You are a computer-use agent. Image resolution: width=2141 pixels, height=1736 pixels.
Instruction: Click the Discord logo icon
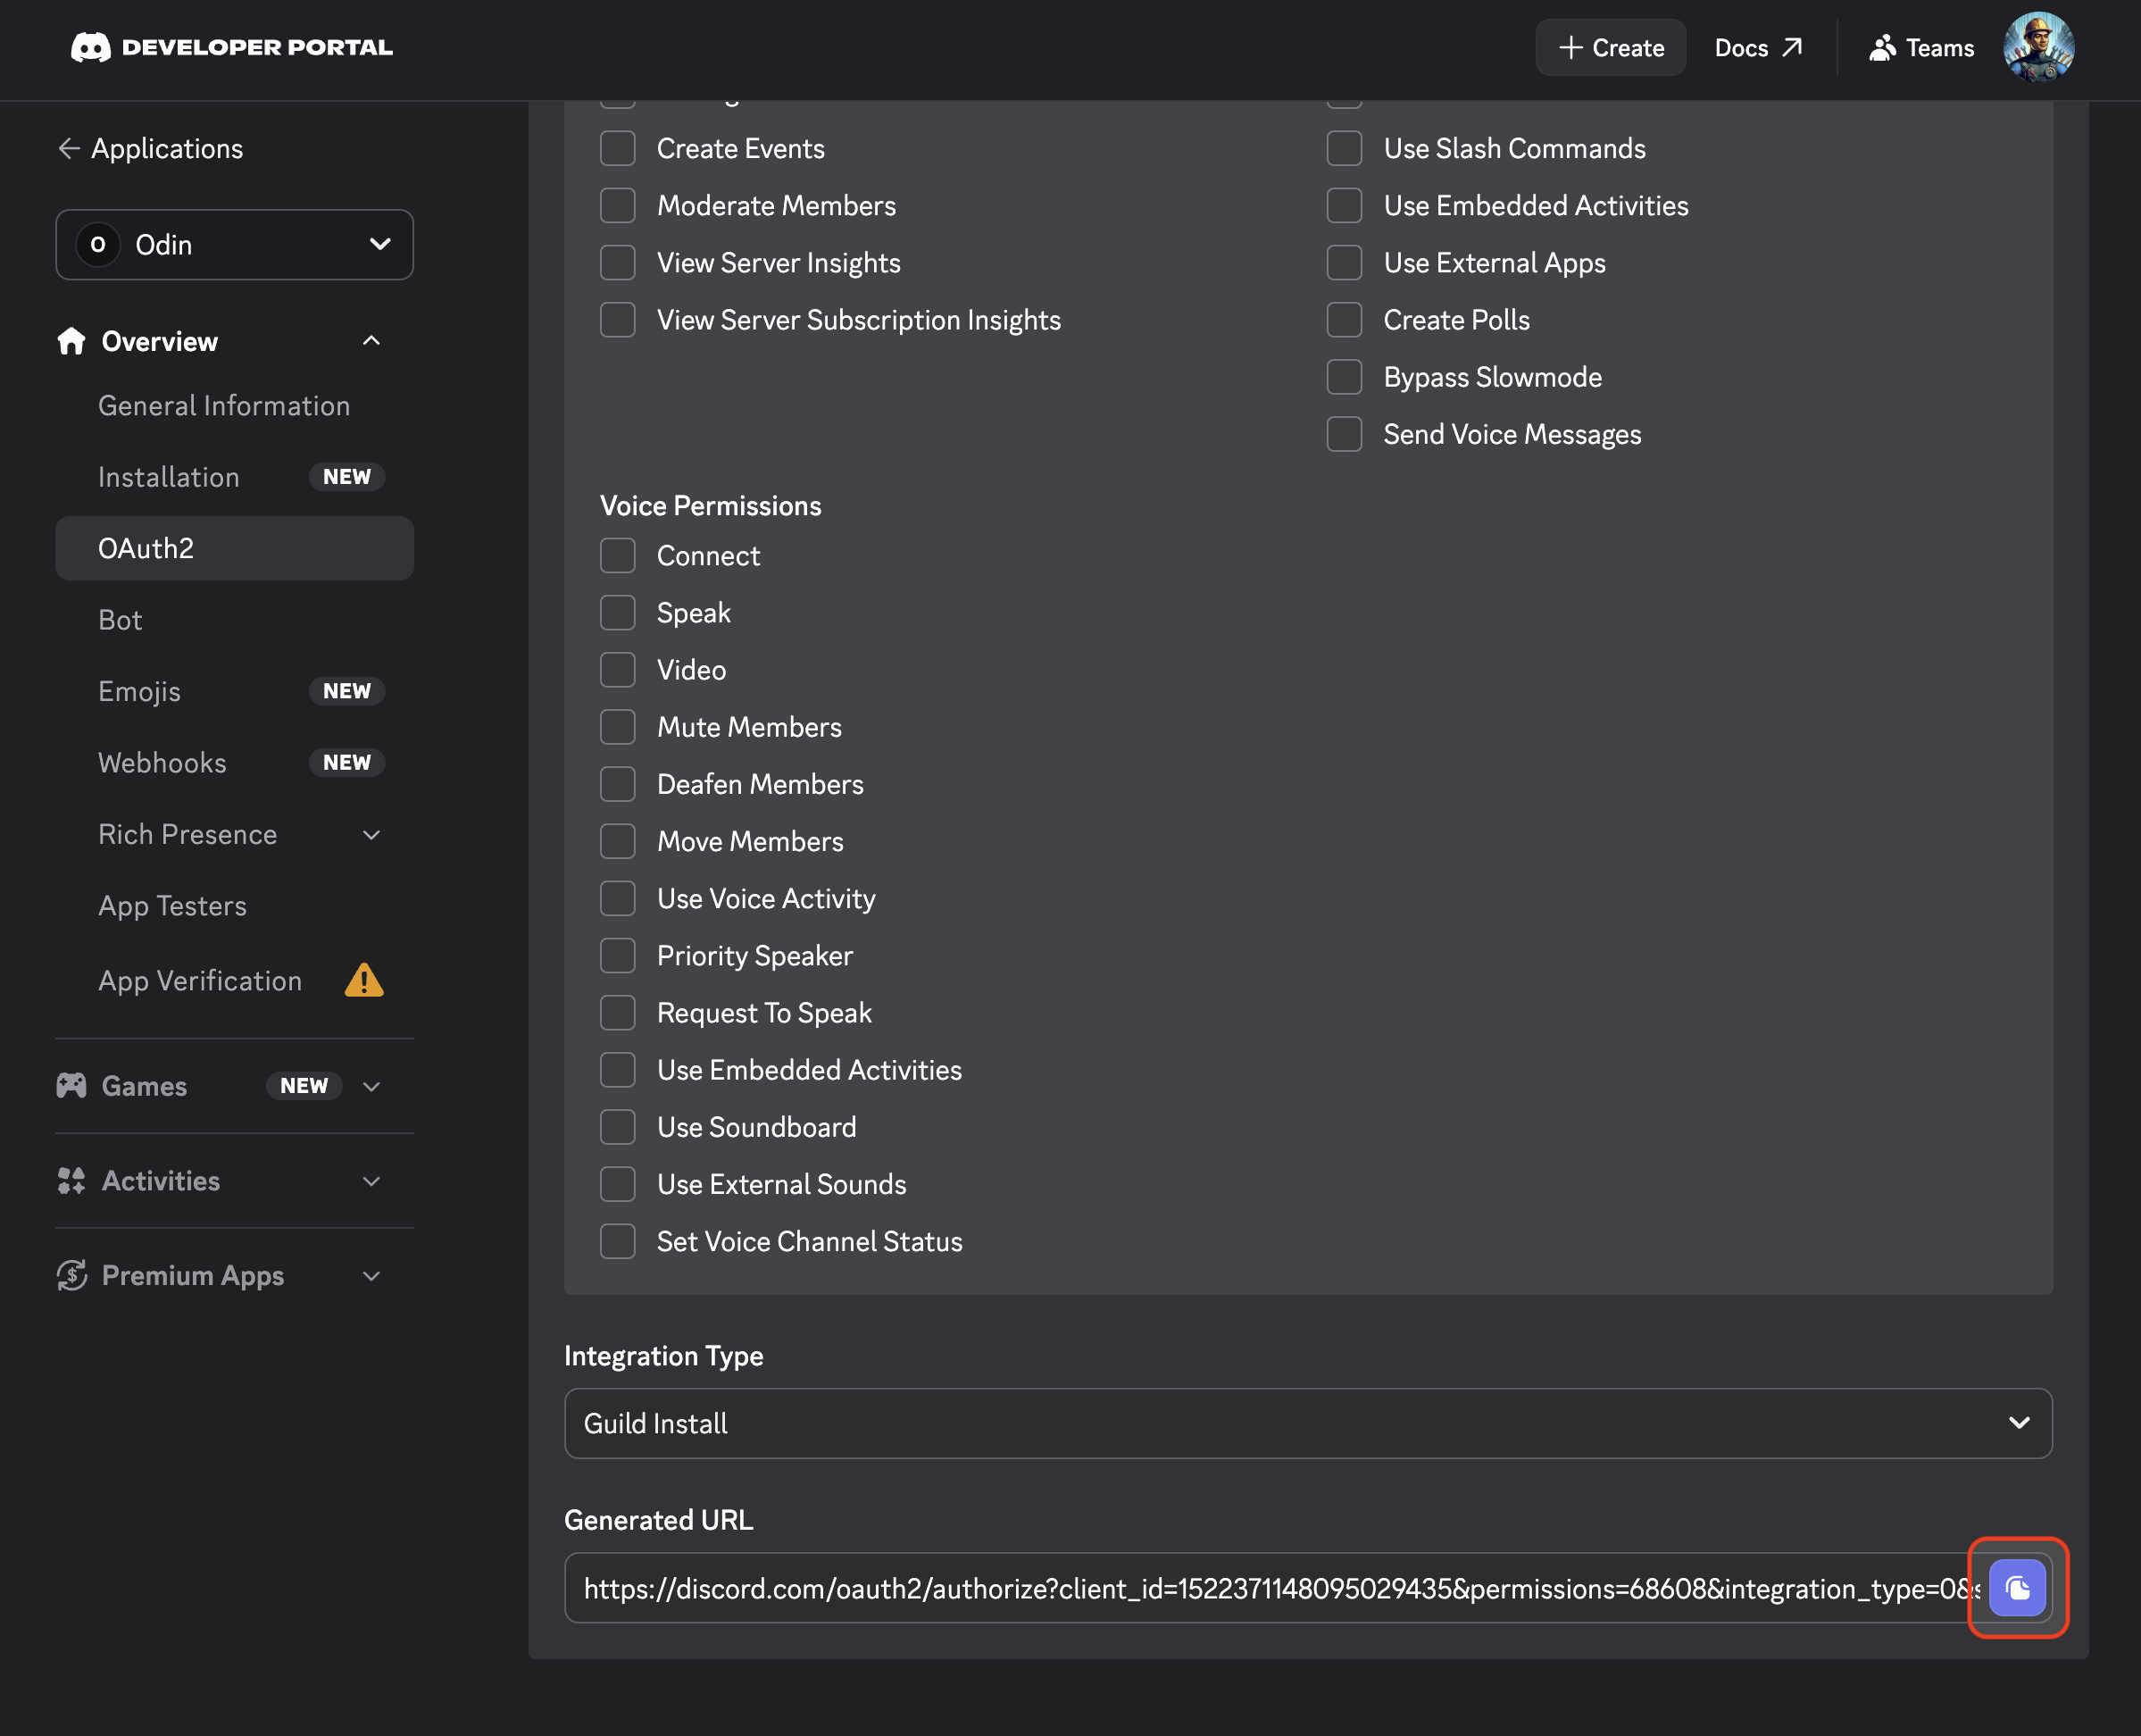click(91, 47)
